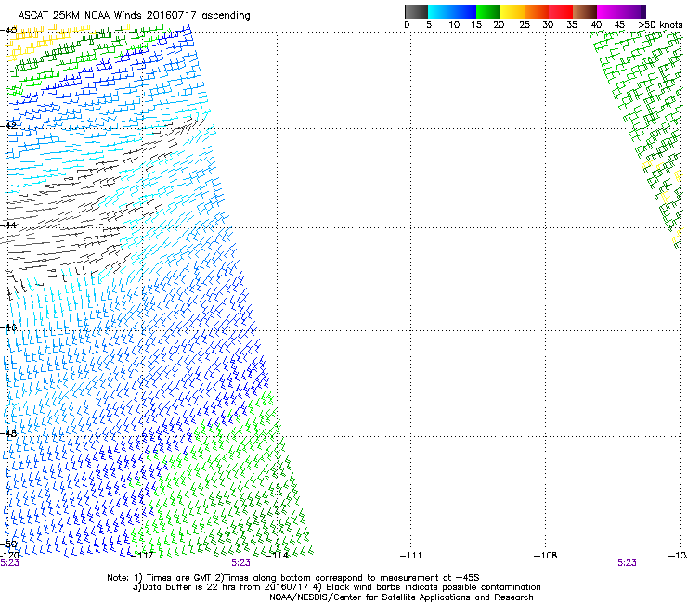Click legend tick label '40'
This screenshot has width=687, height=603.
click(596, 25)
